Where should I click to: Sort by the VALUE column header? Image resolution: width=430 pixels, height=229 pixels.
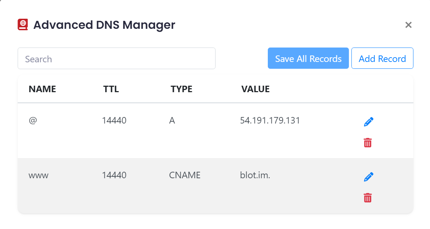[255, 89]
